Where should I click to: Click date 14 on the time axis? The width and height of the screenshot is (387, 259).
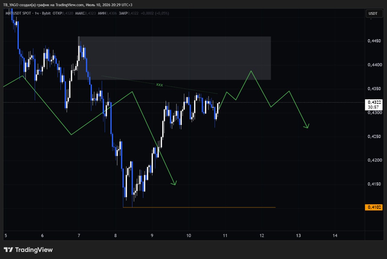[x=335, y=235]
